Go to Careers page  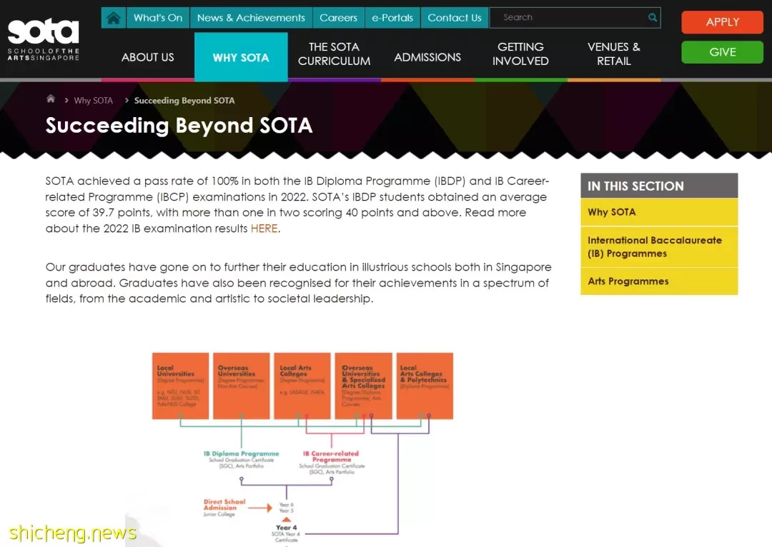click(x=338, y=18)
